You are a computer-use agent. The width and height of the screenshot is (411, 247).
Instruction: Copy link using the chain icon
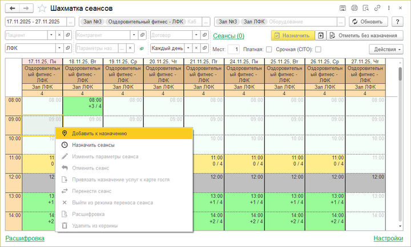coord(377,8)
